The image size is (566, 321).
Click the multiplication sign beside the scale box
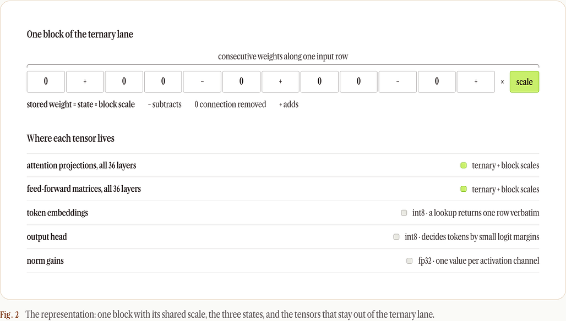point(502,82)
